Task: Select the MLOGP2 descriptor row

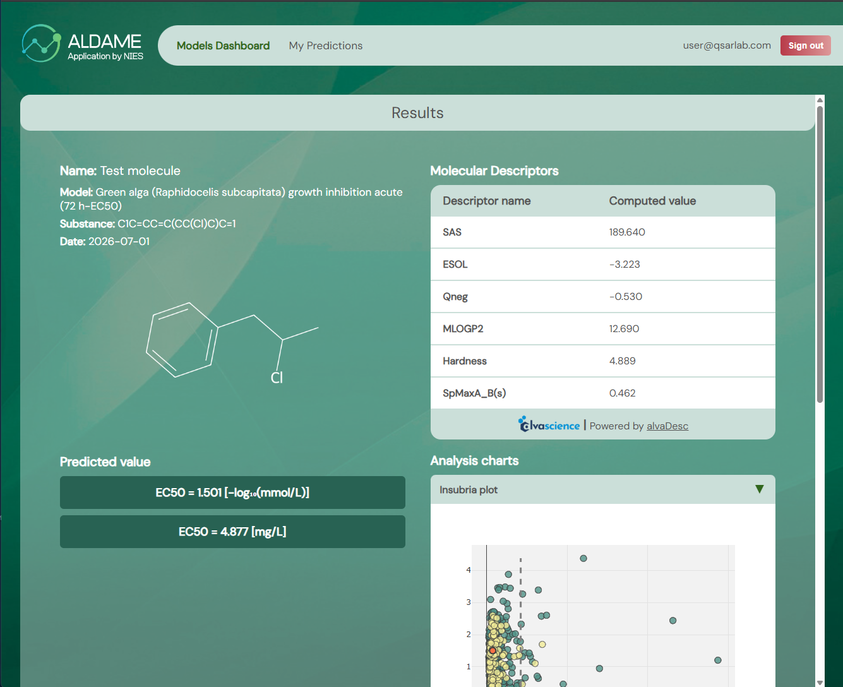Action: pos(602,329)
